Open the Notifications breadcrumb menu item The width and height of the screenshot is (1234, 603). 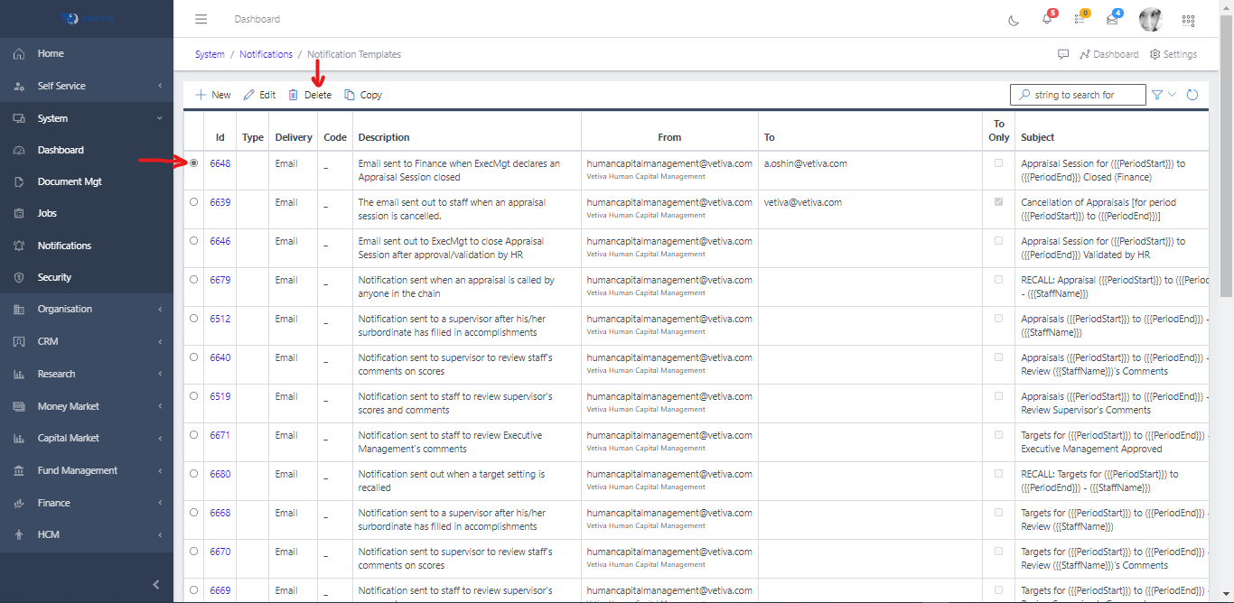coord(266,54)
